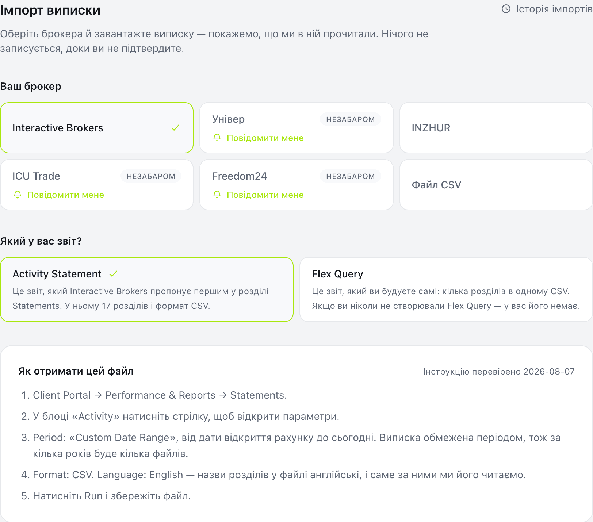Viewport: 593px width, 522px height.
Task: Click instruction step 2 about the Activity block
Action: pyautogui.click(x=180, y=417)
